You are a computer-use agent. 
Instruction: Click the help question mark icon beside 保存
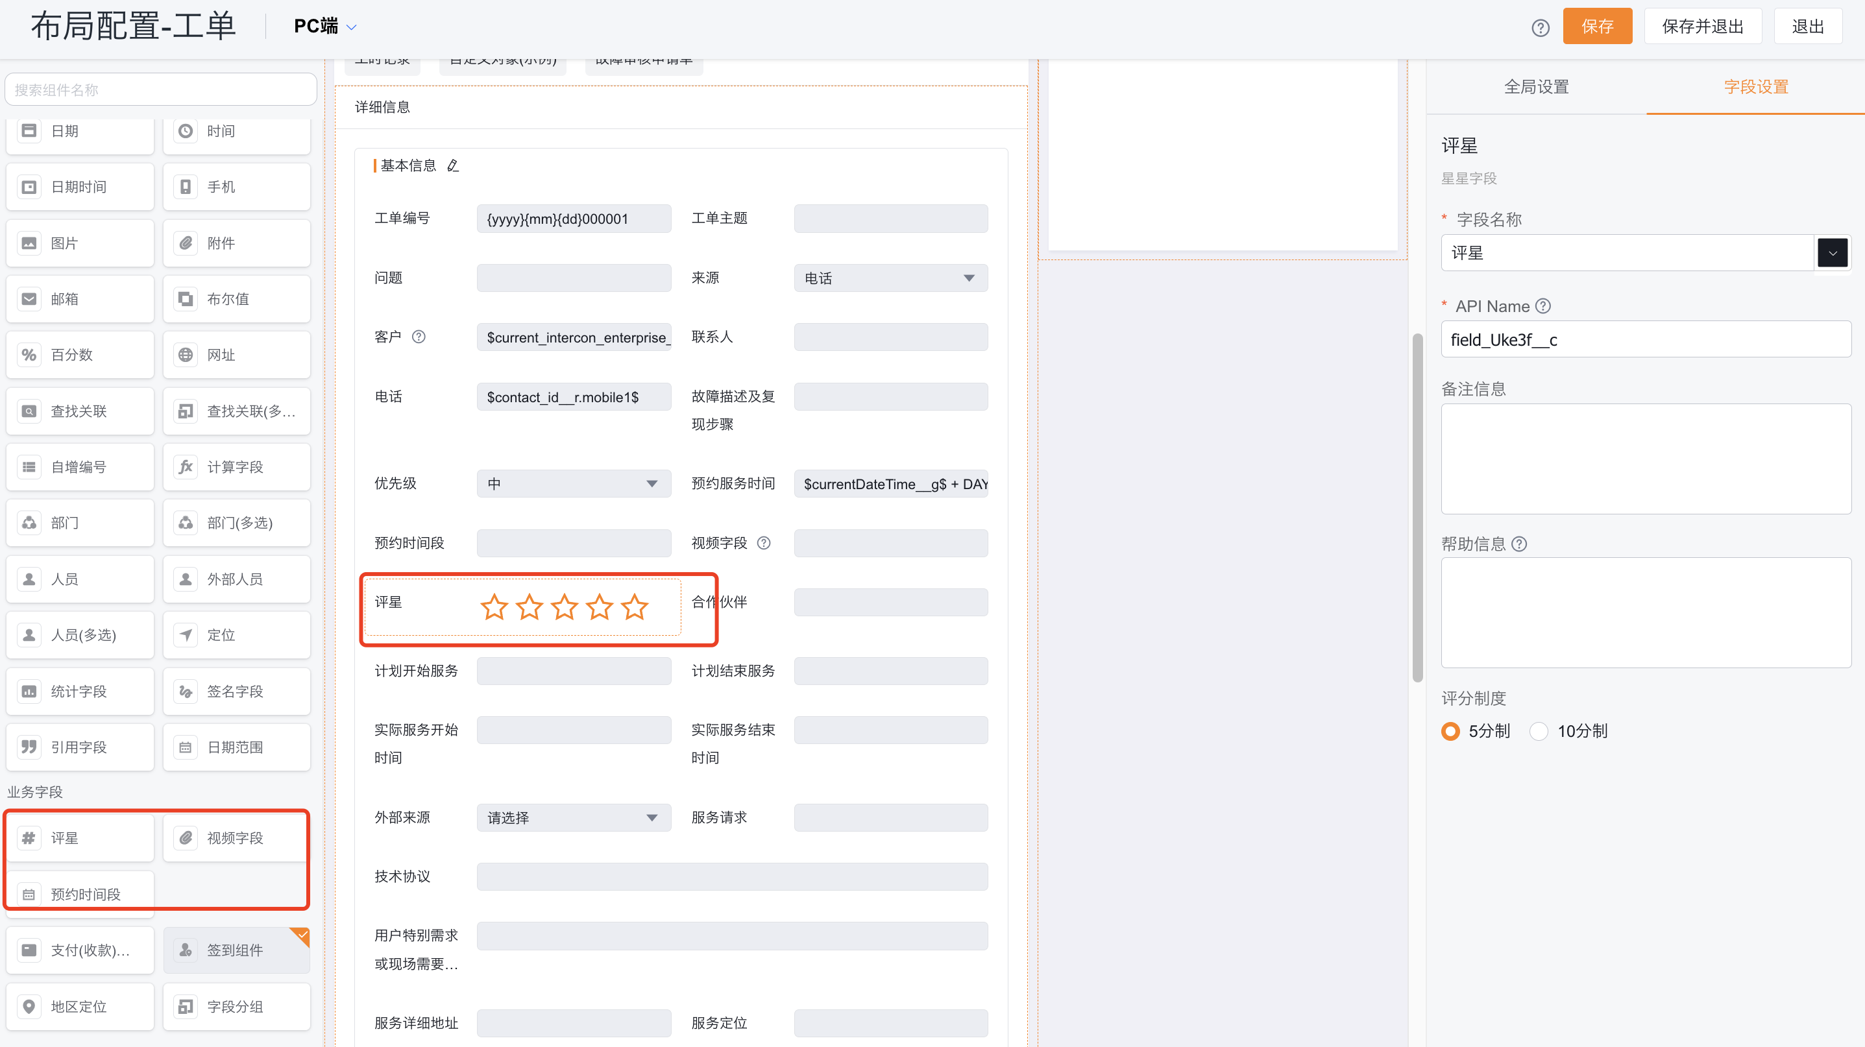click(1540, 27)
